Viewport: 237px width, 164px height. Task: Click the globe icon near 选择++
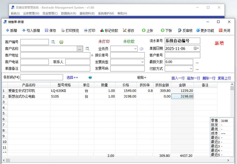pos(90,77)
